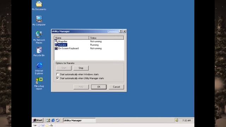Click the 7:32 AM taskbar clock
This screenshot has width=226, height=127.
pos(186,120)
